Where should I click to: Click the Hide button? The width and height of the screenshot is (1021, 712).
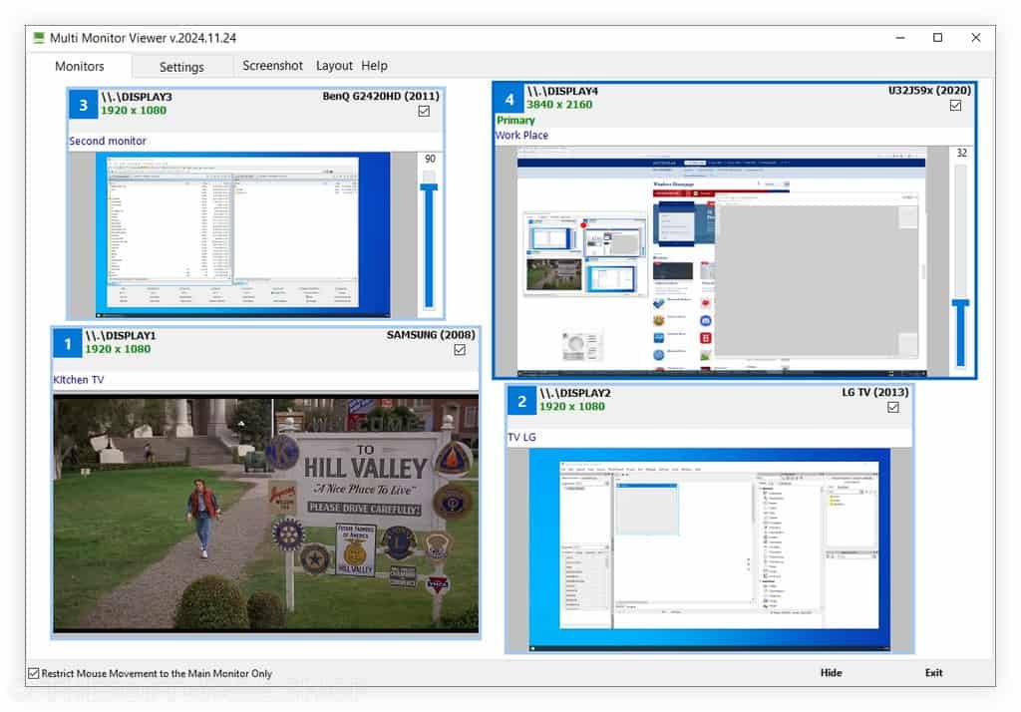click(831, 672)
